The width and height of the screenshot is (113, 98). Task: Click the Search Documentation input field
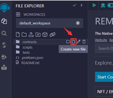click(x=104, y=48)
